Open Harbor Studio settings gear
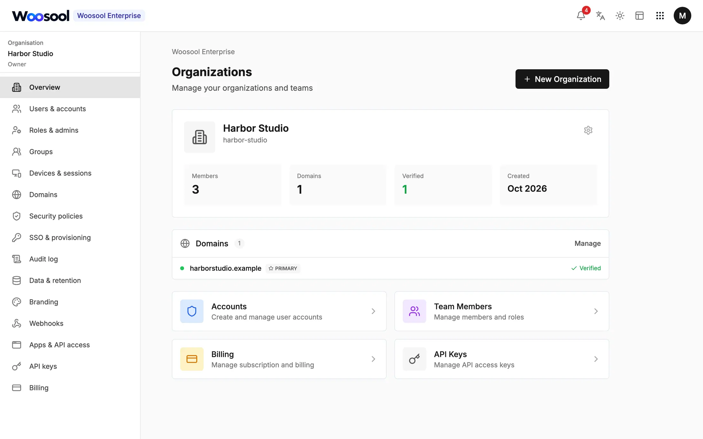Viewport: 703px width, 439px height. [588, 130]
